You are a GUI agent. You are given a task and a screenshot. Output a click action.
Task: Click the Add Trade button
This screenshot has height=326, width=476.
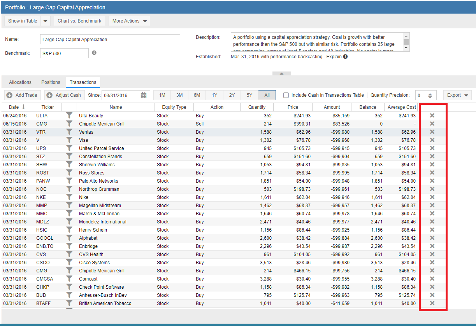click(x=23, y=95)
